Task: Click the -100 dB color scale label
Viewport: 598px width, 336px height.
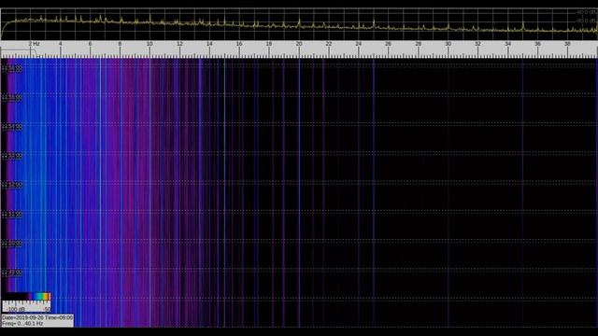Action: pyautogui.click(x=16, y=309)
